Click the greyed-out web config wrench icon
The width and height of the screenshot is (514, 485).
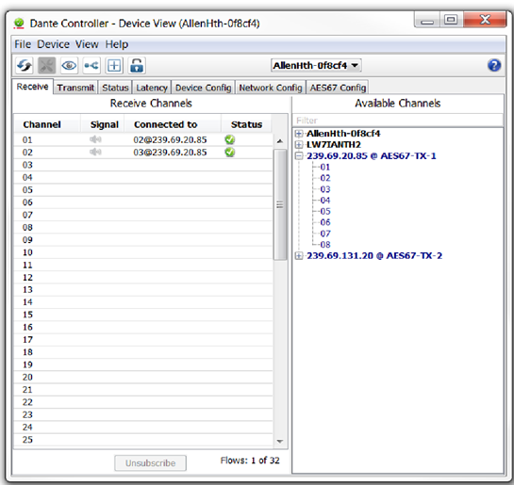[x=46, y=66]
